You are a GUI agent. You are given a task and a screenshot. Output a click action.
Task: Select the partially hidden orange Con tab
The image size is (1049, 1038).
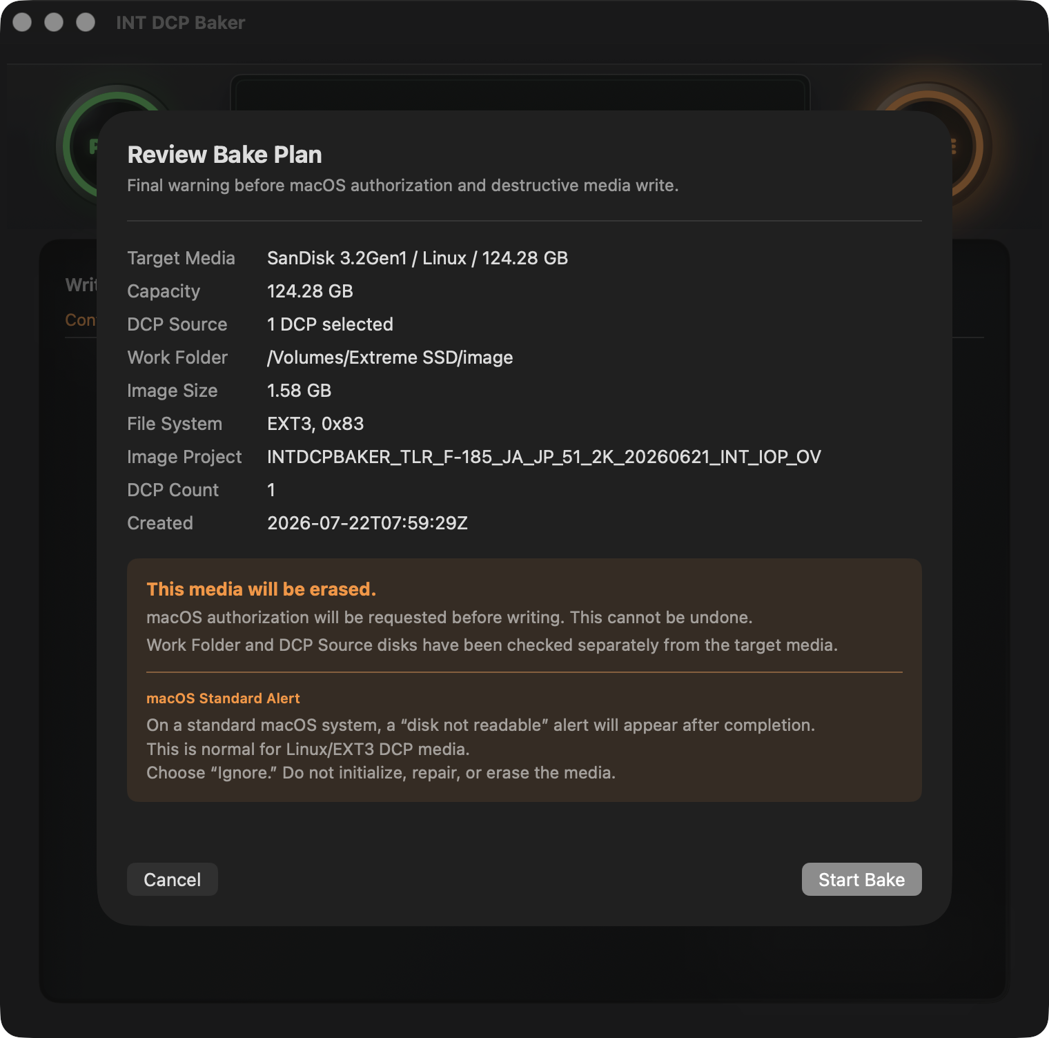(x=80, y=320)
